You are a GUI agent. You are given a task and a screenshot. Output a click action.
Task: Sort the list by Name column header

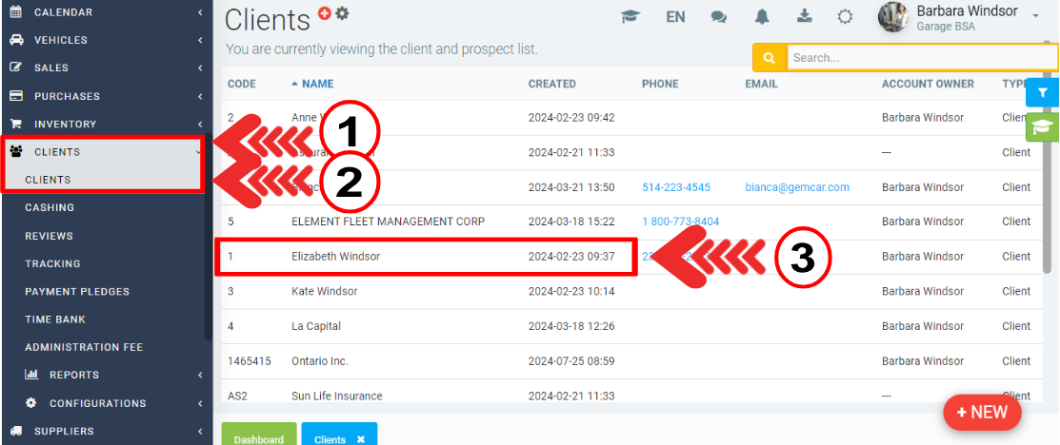318,84
